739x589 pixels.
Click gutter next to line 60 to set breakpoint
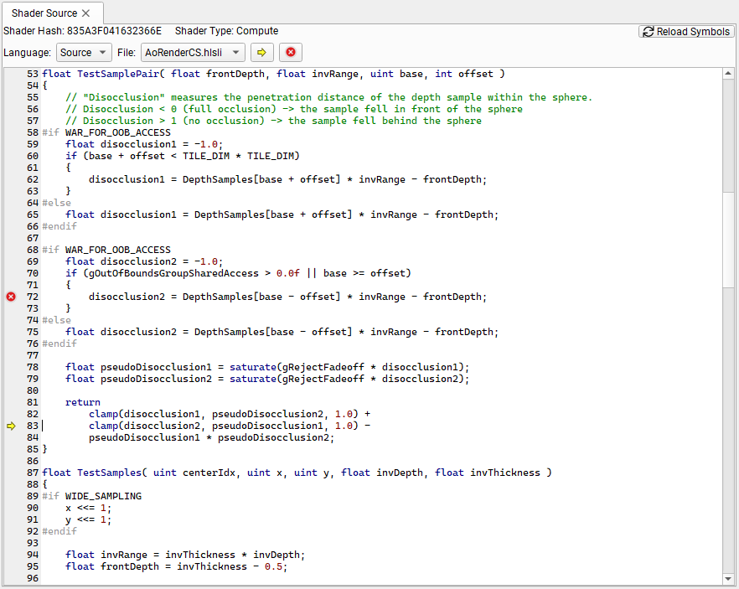tap(10, 156)
